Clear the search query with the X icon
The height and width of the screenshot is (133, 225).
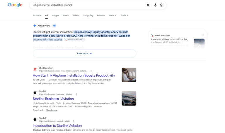(148, 5)
